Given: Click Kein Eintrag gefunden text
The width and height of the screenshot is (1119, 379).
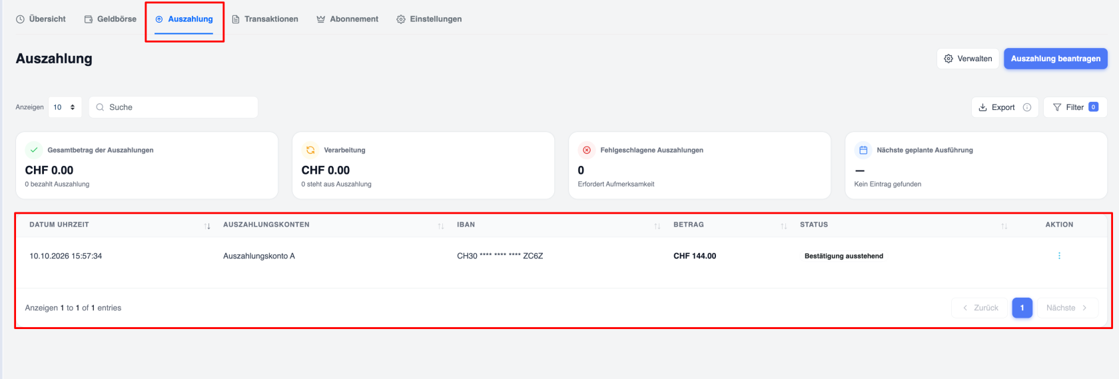Looking at the screenshot, I should pos(888,184).
